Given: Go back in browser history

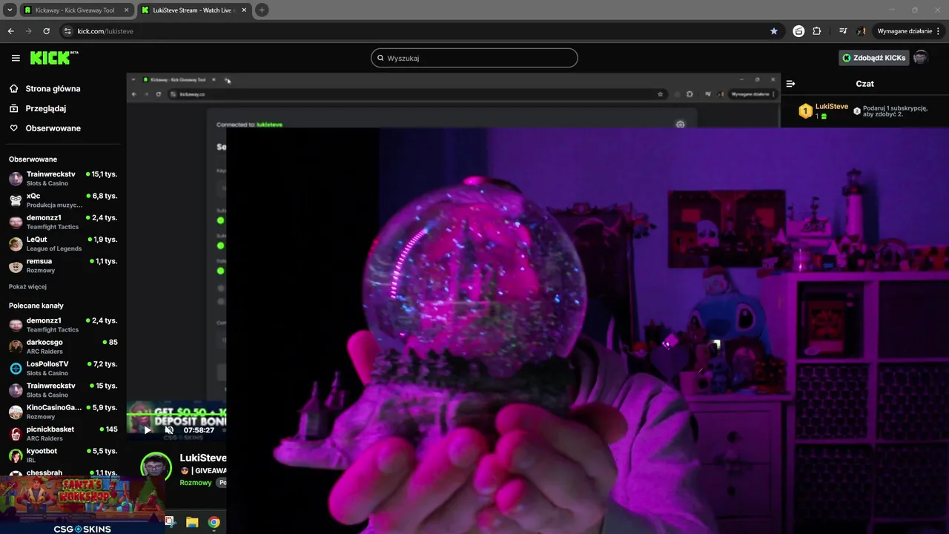Looking at the screenshot, I should 10,31.
